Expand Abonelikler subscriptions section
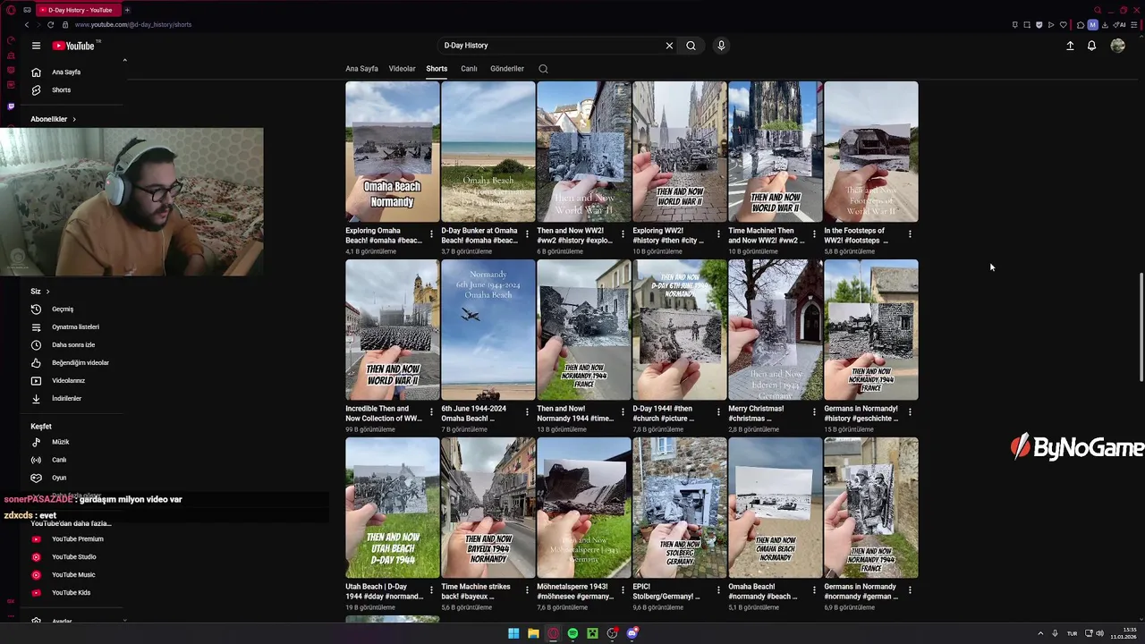 click(x=54, y=119)
